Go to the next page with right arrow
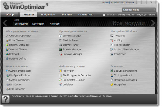Screen dimensions: 162x109 153,23
